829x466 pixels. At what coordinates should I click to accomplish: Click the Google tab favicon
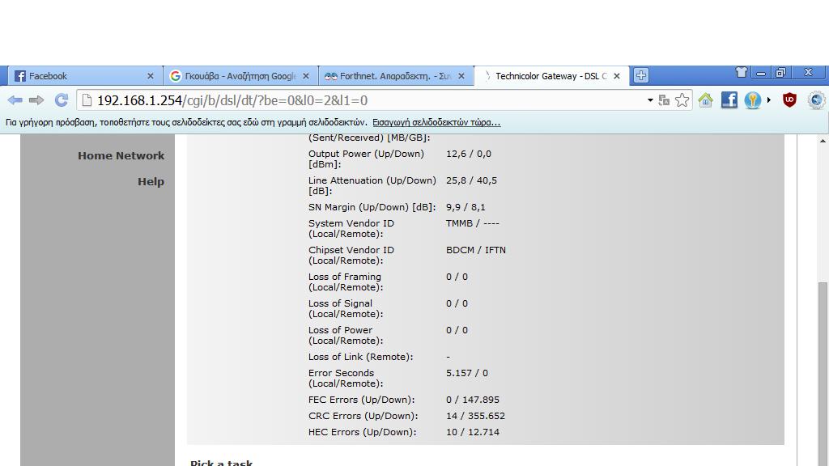pyautogui.click(x=176, y=76)
